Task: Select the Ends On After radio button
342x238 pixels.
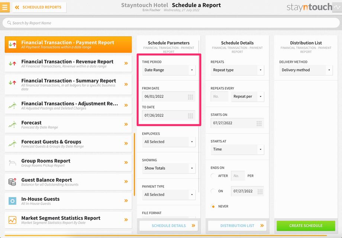Action: [213, 176]
